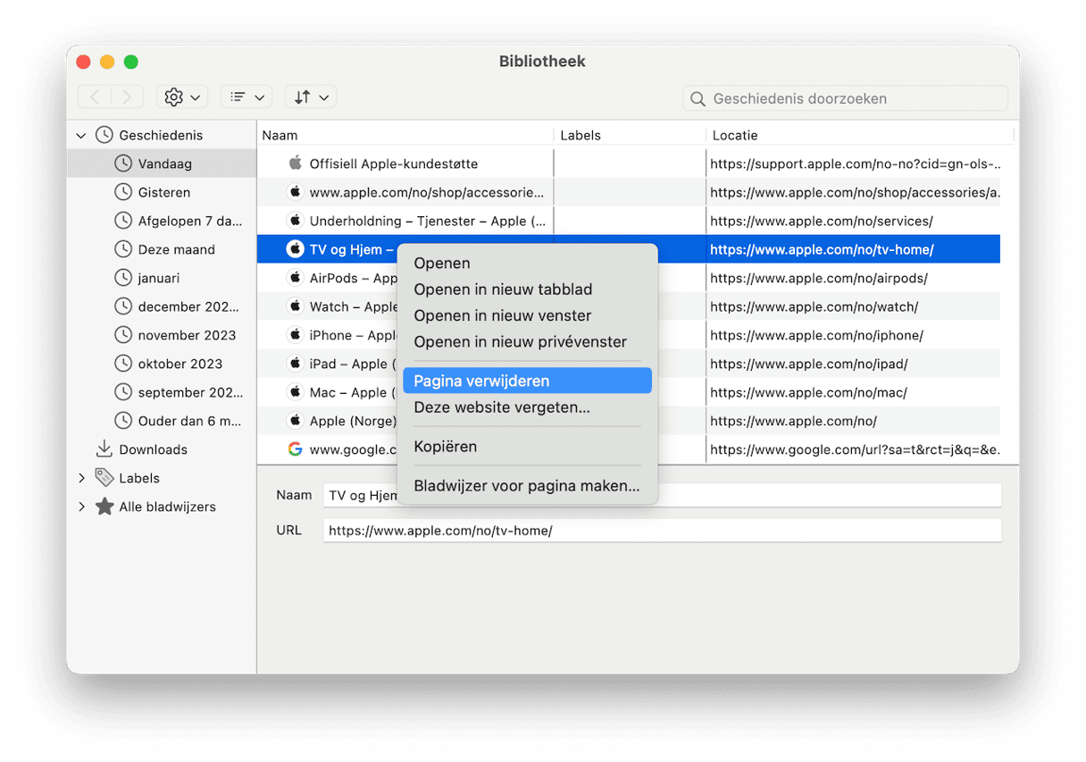The image size is (1086, 762).
Task: Expand Alle bladwijzers in sidebar
Action: 81,507
